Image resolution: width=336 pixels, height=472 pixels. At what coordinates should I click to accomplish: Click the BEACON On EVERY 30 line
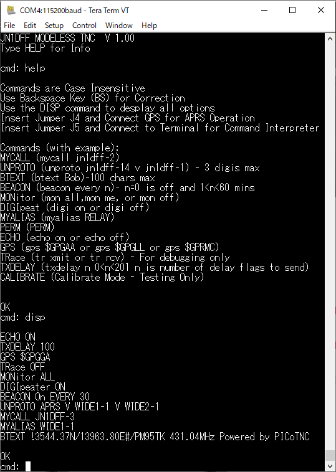[x=45, y=397]
